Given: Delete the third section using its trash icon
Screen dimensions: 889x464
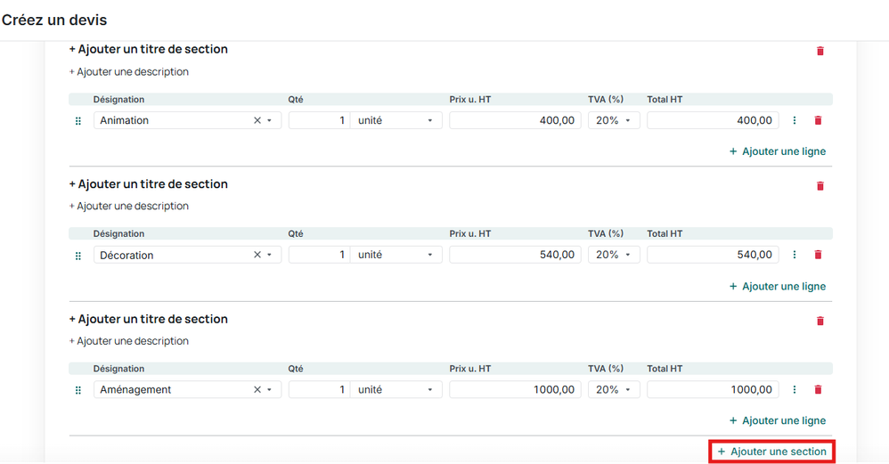Looking at the screenshot, I should [820, 321].
